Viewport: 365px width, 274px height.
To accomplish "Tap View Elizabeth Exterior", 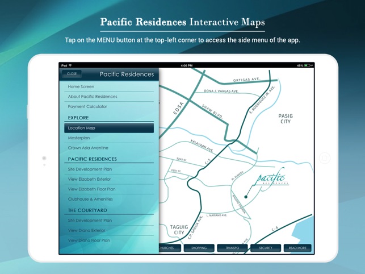I will pos(109,179).
